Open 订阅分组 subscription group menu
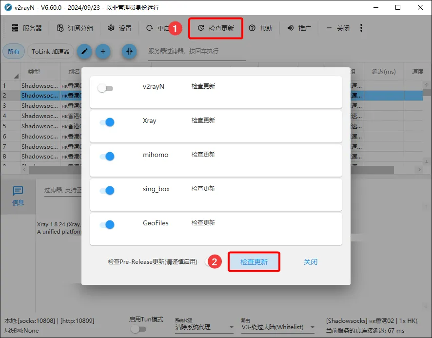Image resolution: width=432 pixels, height=338 pixels. coord(75,28)
